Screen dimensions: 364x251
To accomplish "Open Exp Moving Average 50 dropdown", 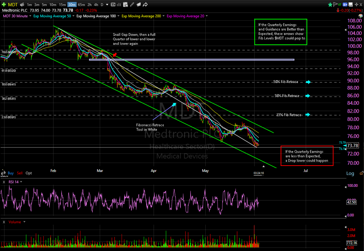I will tap(73, 16).
